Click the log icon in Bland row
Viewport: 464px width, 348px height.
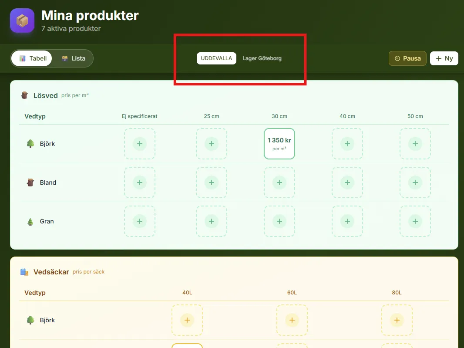30,182
